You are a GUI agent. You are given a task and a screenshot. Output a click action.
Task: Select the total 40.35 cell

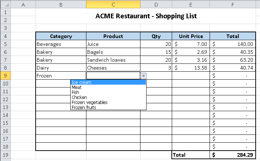[233, 52]
